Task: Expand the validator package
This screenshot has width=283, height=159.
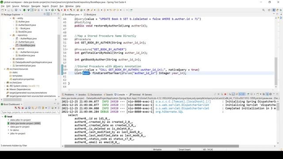Action: pyautogui.click(x=11, y=59)
